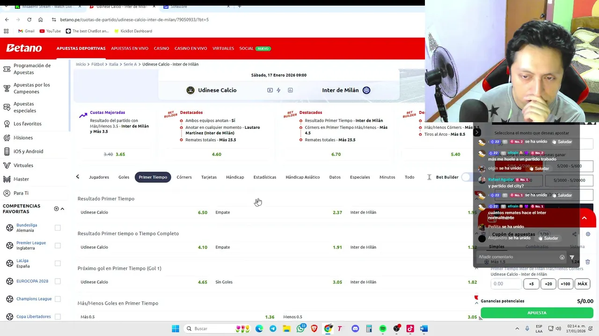Open the Casino menu item

(x=161, y=48)
